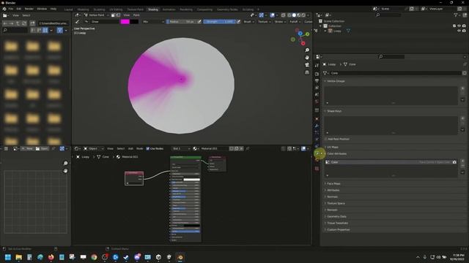Image resolution: width=469 pixels, height=263 pixels.
Task: Click New in the image editor
Action: 27,148
